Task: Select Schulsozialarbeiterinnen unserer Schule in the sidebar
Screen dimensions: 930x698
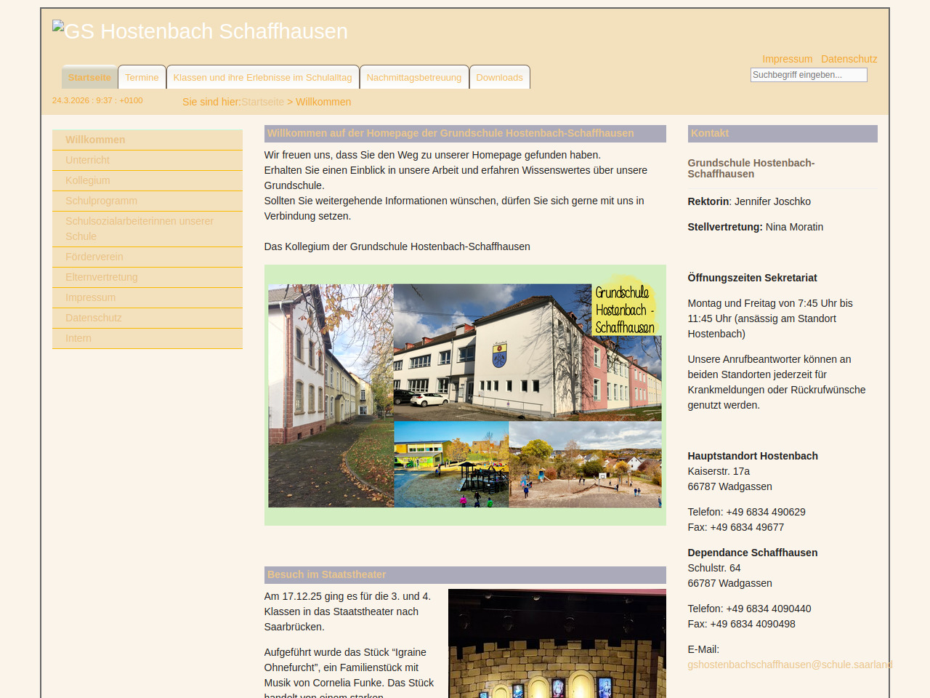Action: pyautogui.click(x=139, y=228)
